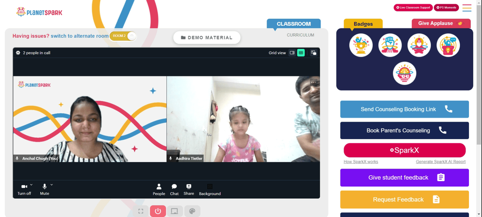Enter fullscreen mode for classroom

pyautogui.click(x=141, y=211)
